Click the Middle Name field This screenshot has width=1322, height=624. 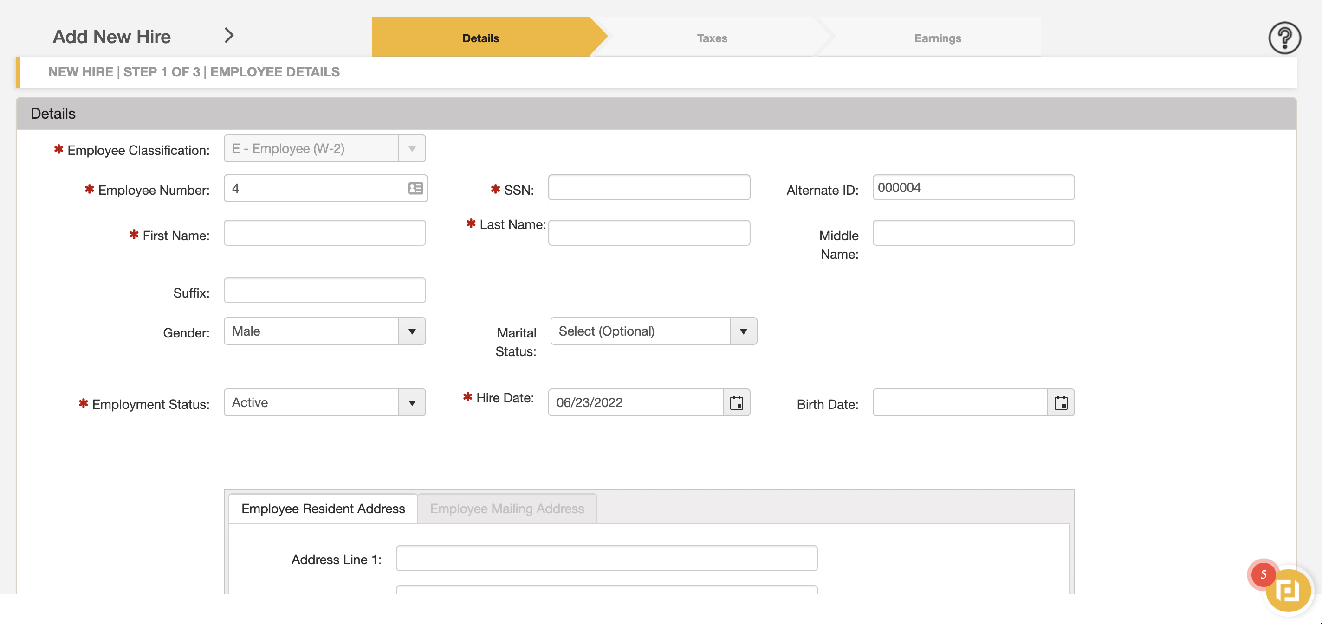pos(973,233)
